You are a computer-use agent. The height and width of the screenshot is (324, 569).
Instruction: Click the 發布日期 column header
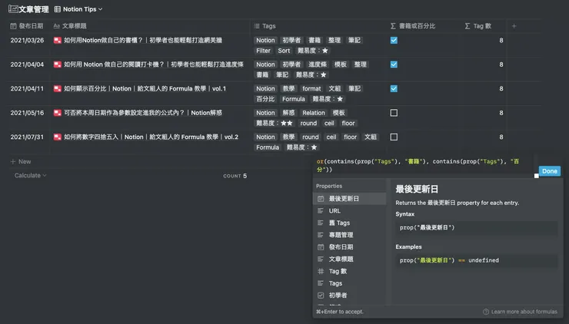27,26
